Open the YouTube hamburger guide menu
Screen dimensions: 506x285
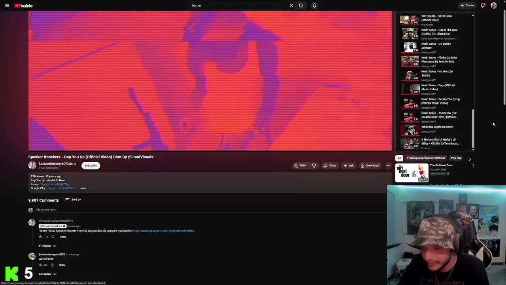7,6
